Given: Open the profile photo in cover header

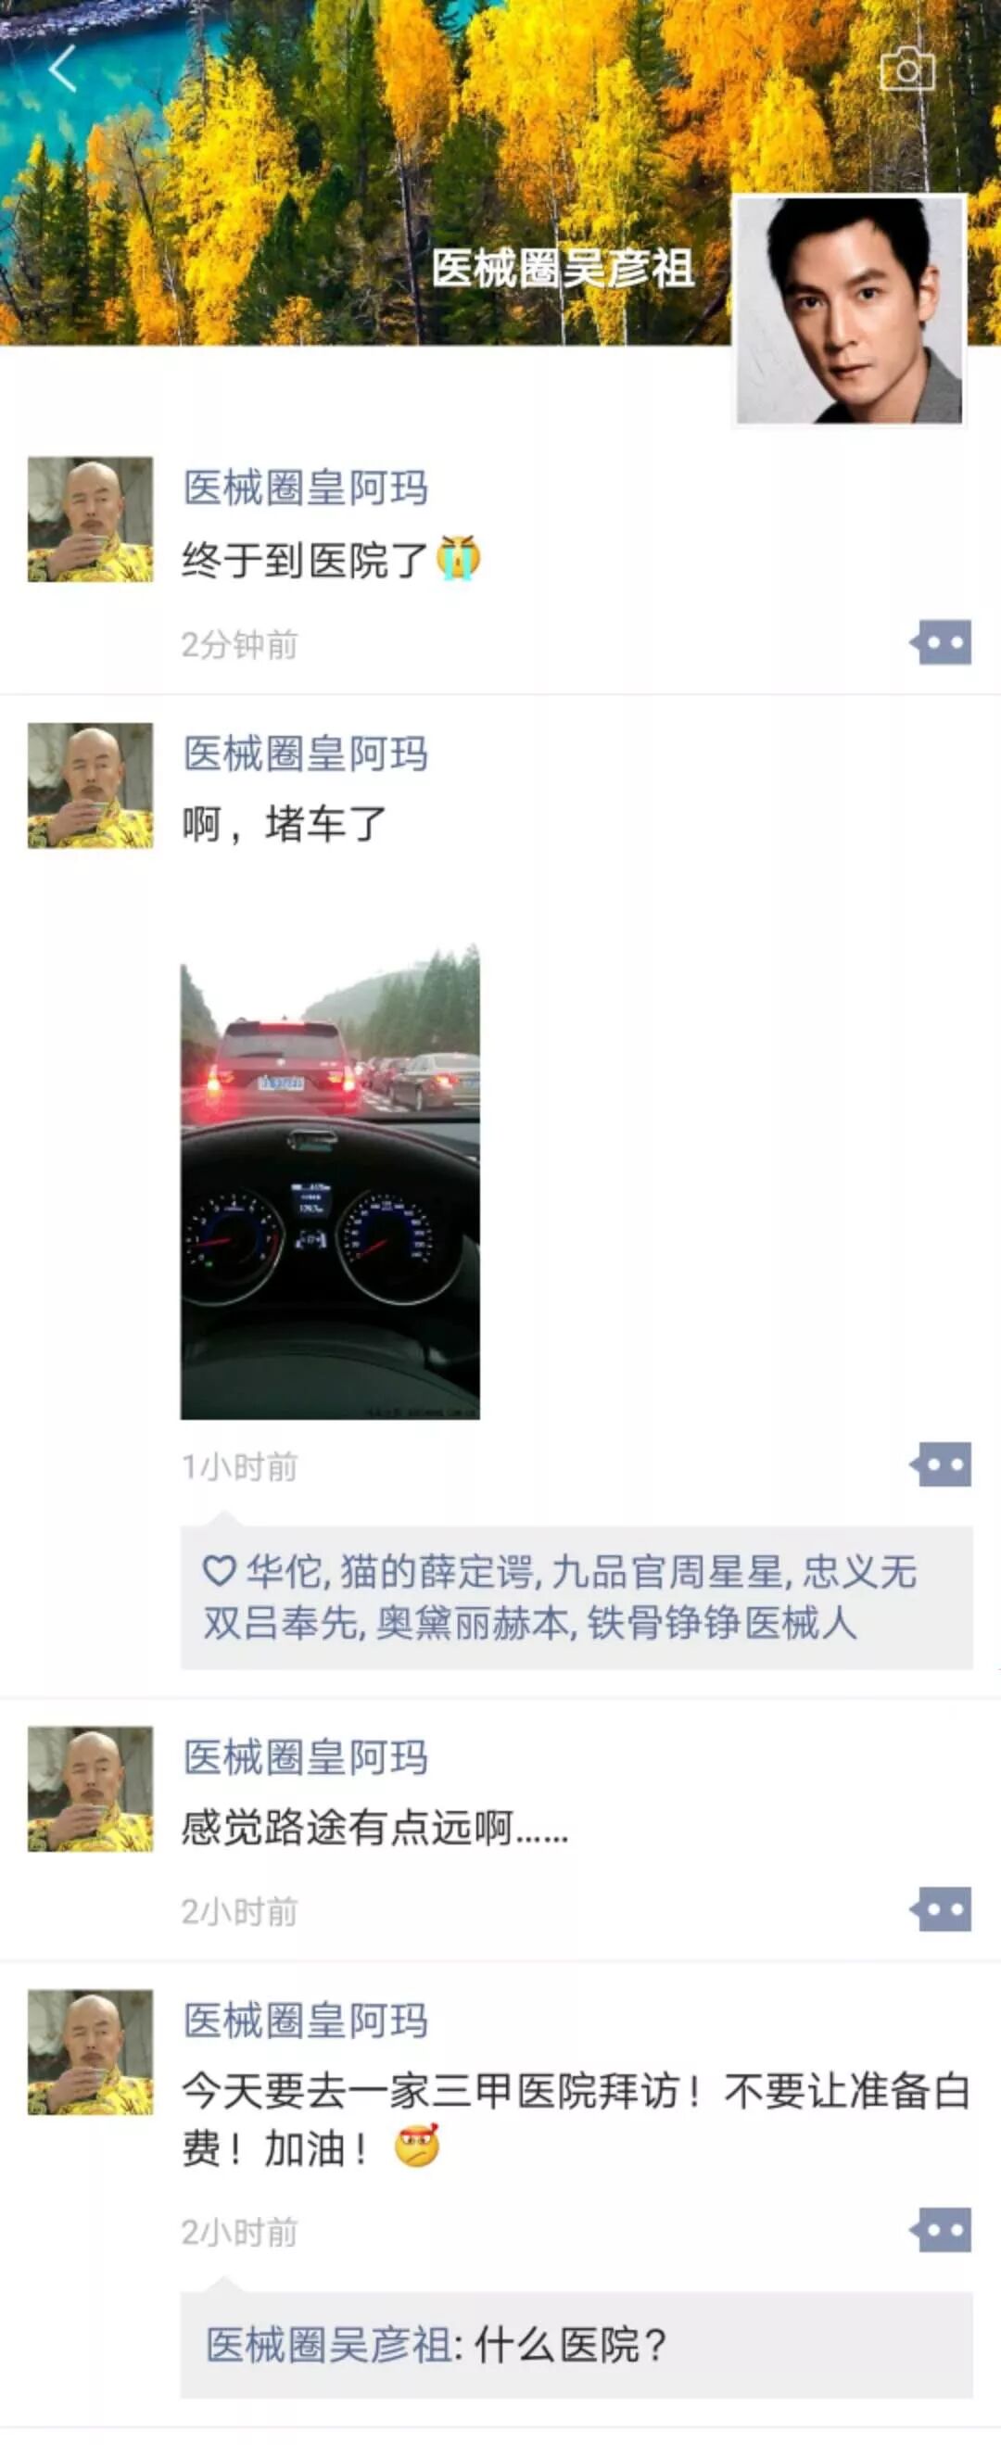Looking at the screenshot, I should 850,310.
